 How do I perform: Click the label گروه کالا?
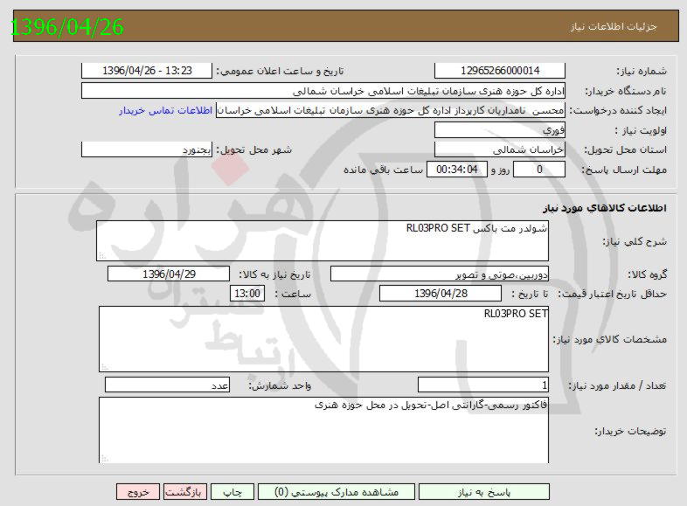click(647, 274)
